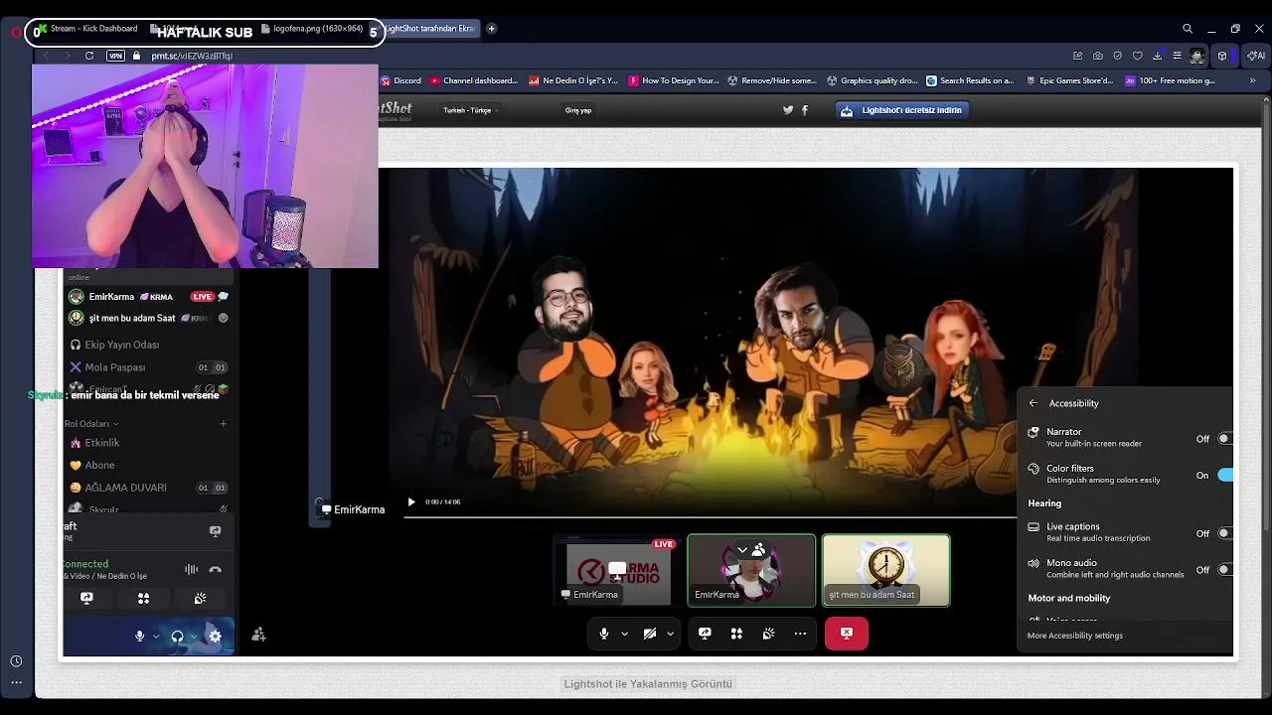Share screen from voice connected panel
1272x715 pixels.
(86, 598)
